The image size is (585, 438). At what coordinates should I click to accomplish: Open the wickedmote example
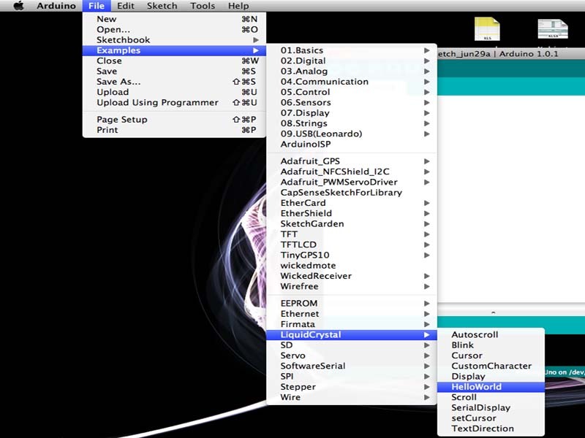click(x=352, y=266)
